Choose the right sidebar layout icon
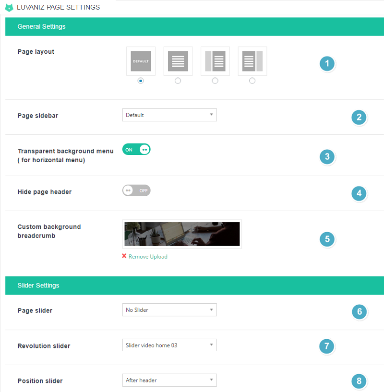Screen dimensions: 384x392 pyautogui.click(x=252, y=61)
